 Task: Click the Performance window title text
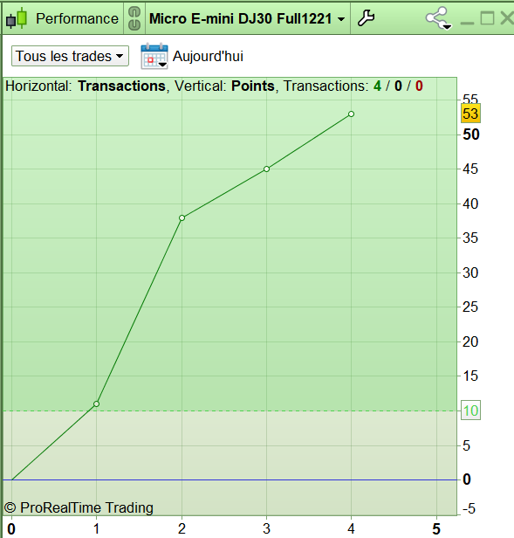77,18
